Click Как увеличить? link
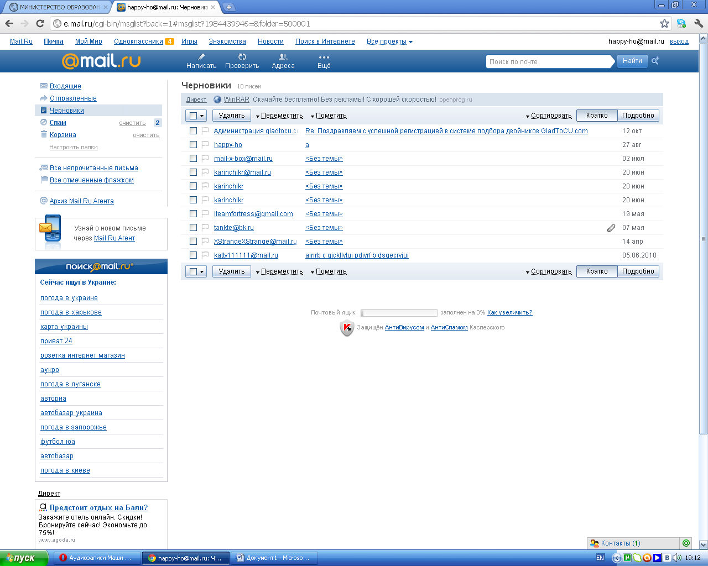The image size is (708, 566). (510, 312)
